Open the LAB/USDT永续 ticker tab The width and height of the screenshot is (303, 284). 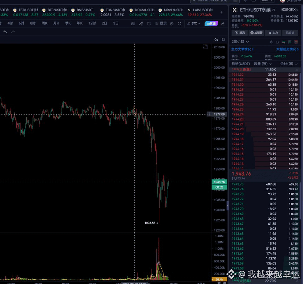(x=200, y=12)
